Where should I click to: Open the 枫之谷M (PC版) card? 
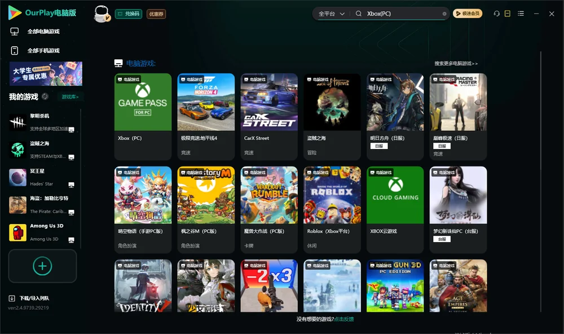pyautogui.click(x=206, y=209)
